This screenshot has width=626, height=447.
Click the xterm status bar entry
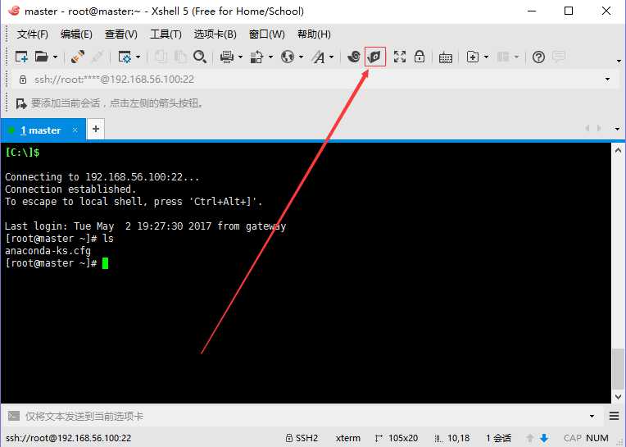pyautogui.click(x=347, y=438)
